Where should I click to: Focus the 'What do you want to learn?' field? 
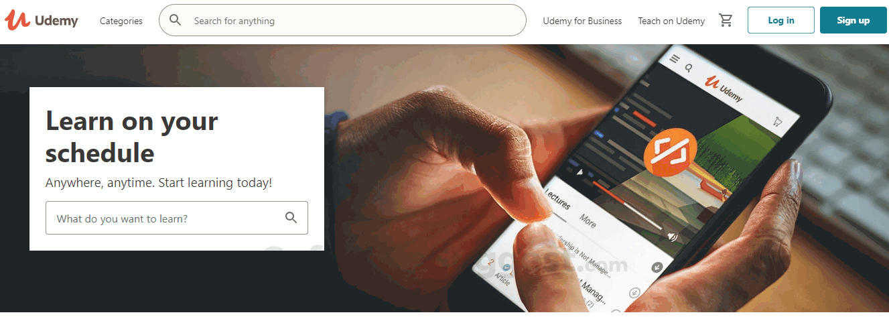177,218
